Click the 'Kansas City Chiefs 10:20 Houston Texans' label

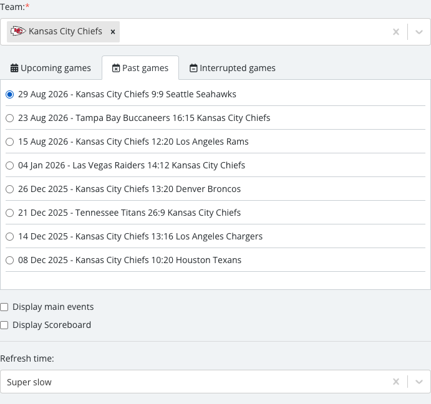(x=158, y=260)
